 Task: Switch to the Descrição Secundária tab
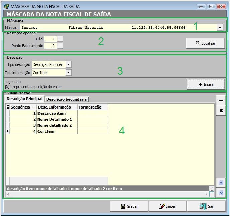[66, 99]
